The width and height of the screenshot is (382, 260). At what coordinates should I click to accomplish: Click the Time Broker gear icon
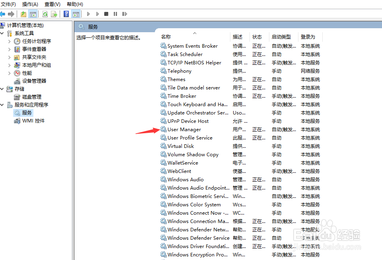click(163, 96)
